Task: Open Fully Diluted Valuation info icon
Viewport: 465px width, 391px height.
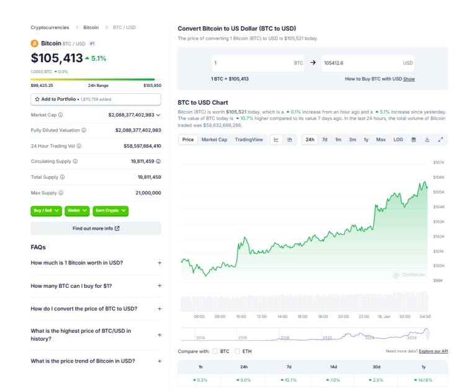Action: pyautogui.click(x=84, y=130)
